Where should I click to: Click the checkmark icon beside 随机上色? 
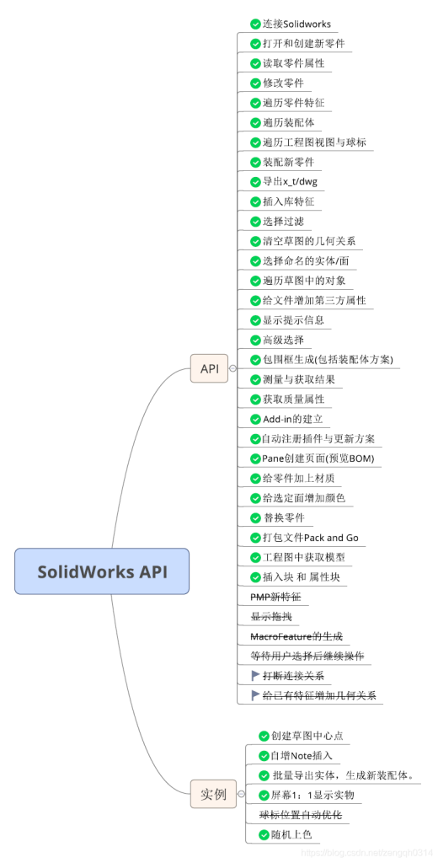[x=264, y=835]
